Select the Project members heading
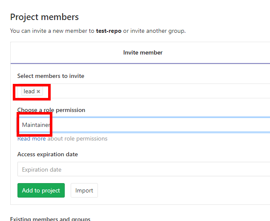This screenshot has height=221, width=270. point(44,17)
